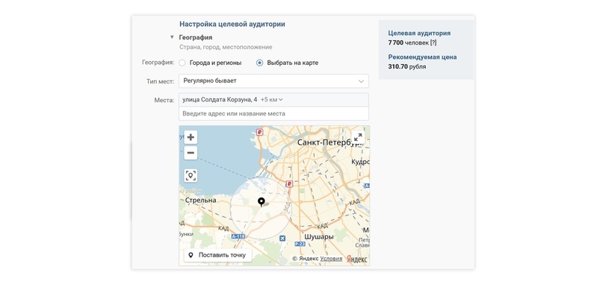Image resolution: width=603 pixels, height=287 pixels.
Task: Click the 'География' section title
Action: pos(196,37)
